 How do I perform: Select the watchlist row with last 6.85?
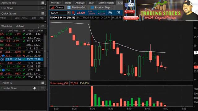tap(22, 77)
